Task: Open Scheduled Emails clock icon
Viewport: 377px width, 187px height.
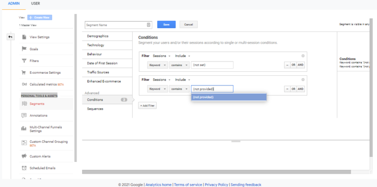Action: pos(24,168)
